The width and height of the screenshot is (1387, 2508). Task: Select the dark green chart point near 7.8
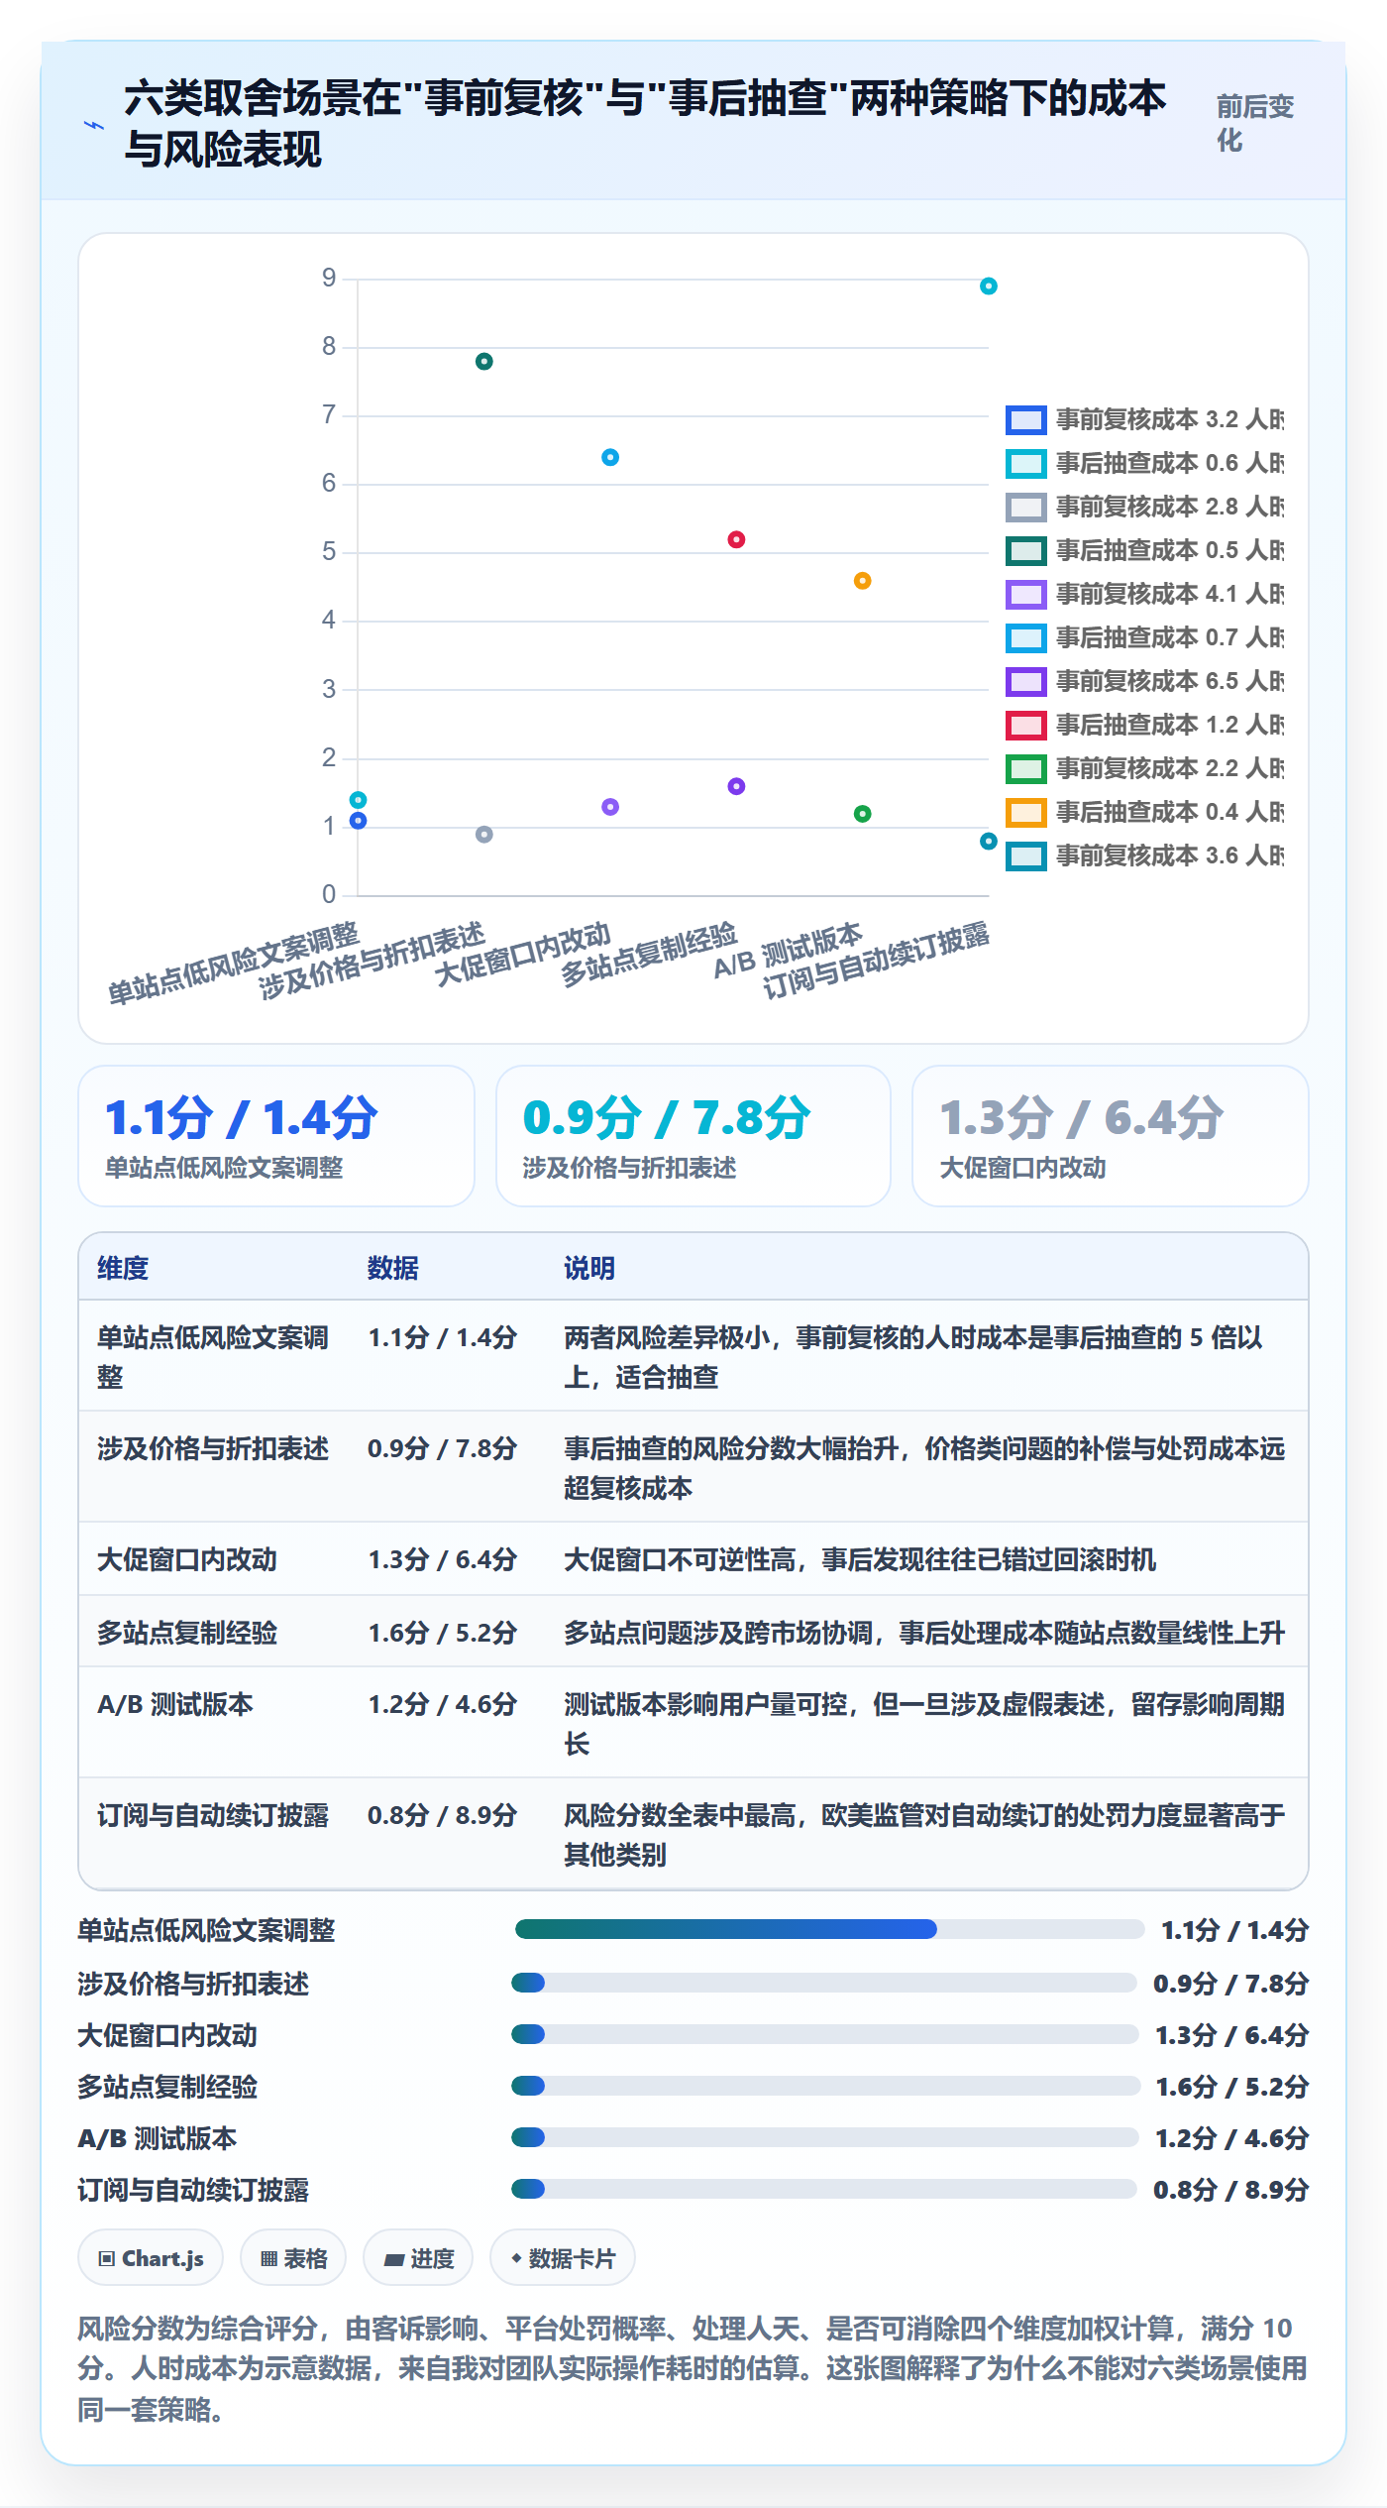(484, 362)
